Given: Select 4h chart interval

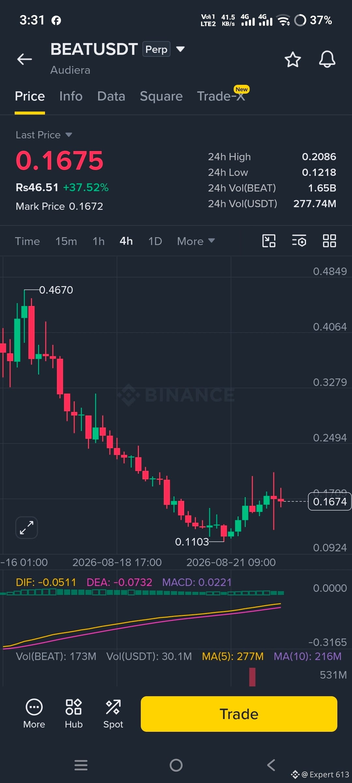Looking at the screenshot, I should [x=126, y=241].
